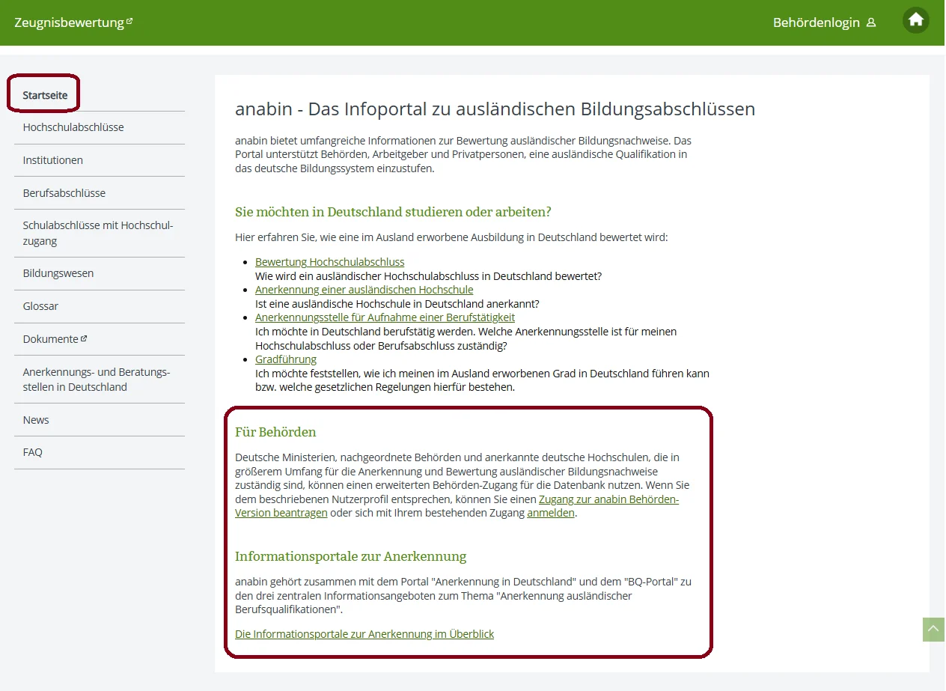Open Zeugnisbewertung link in header
The width and height of the screenshot is (946, 691).
(x=69, y=22)
